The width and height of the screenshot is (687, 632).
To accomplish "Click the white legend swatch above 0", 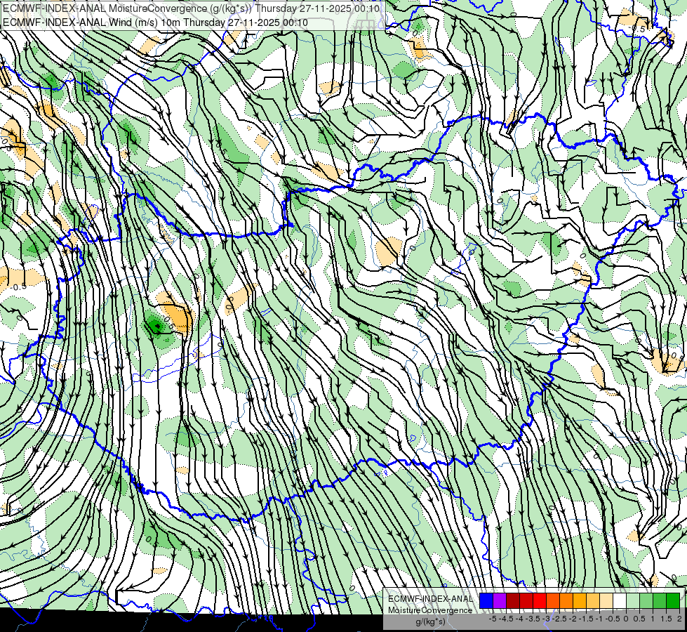I will pos(620,600).
